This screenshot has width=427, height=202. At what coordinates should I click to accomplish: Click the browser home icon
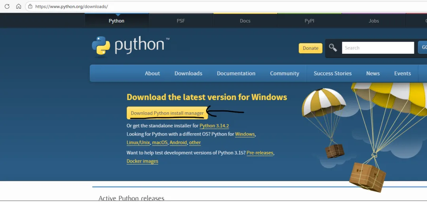point(19,6)
